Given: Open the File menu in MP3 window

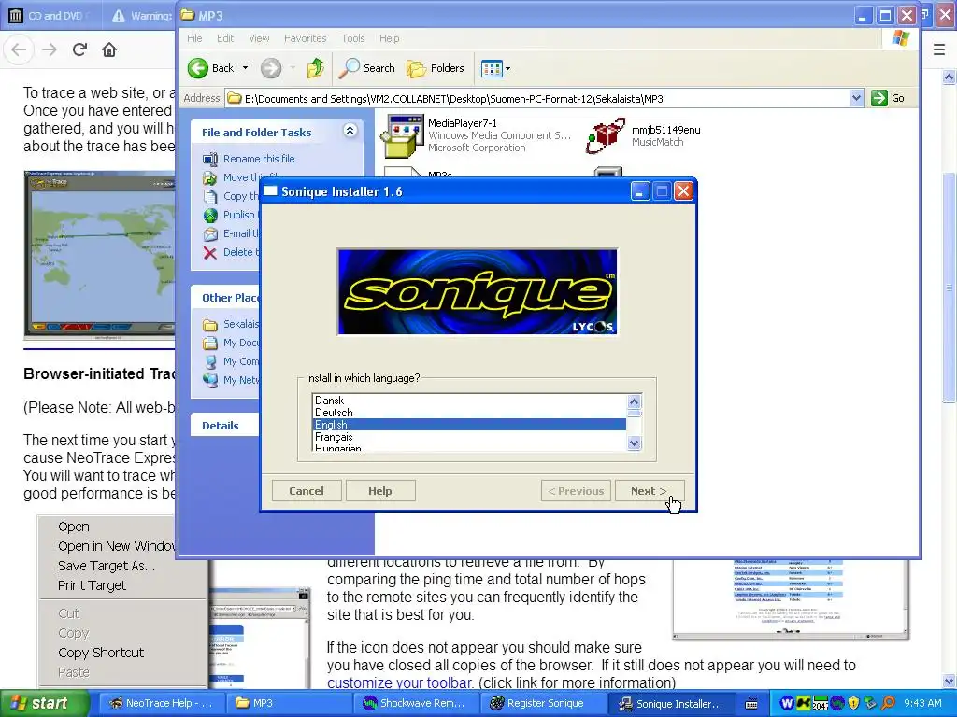Looking at the screenshot, I should [194, 38].
